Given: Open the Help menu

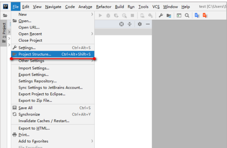Looking at the screenshot, I should 185,7.
